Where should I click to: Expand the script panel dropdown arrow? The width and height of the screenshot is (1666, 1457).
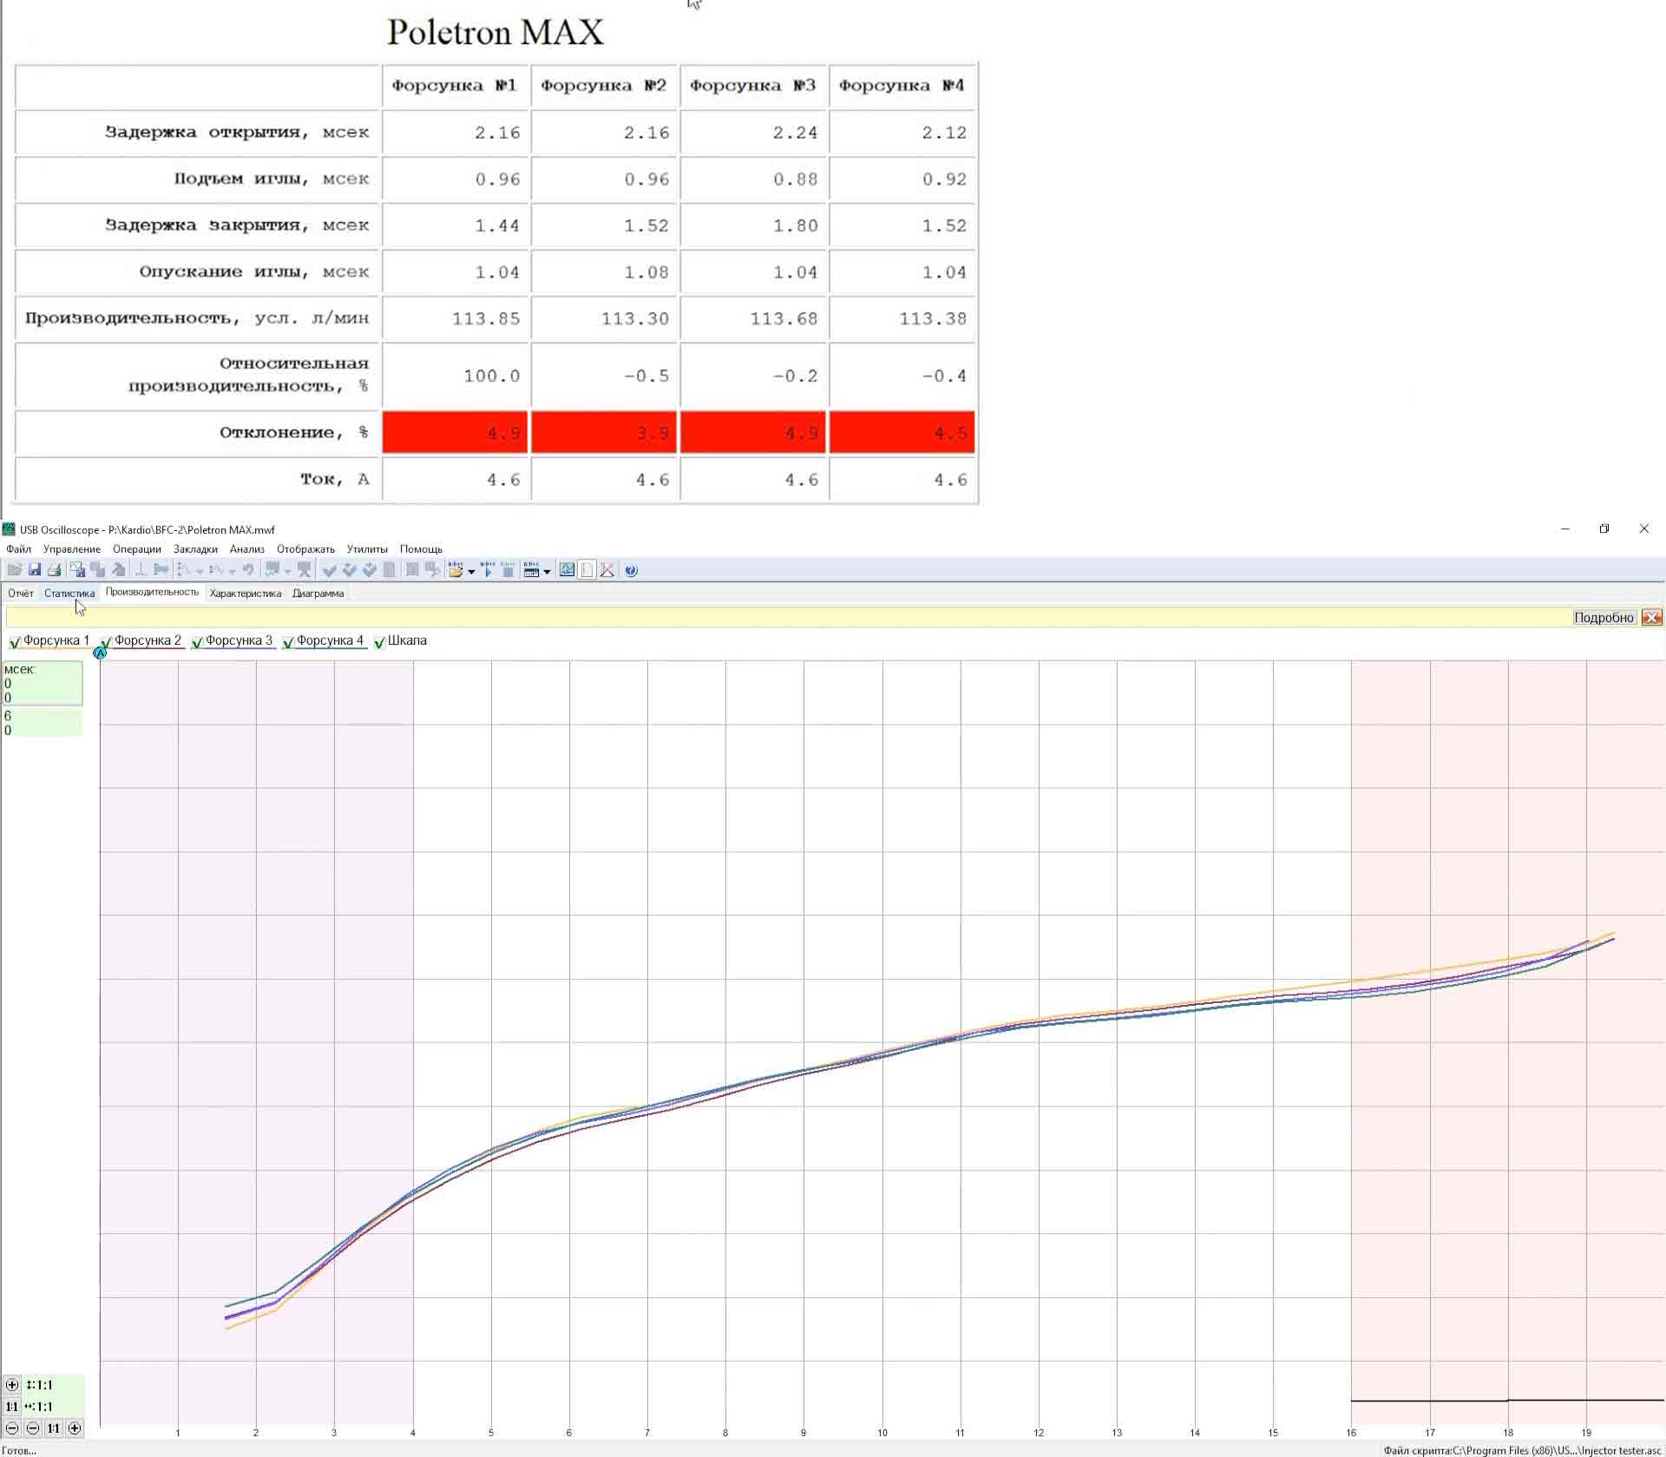tap(547, 571)
